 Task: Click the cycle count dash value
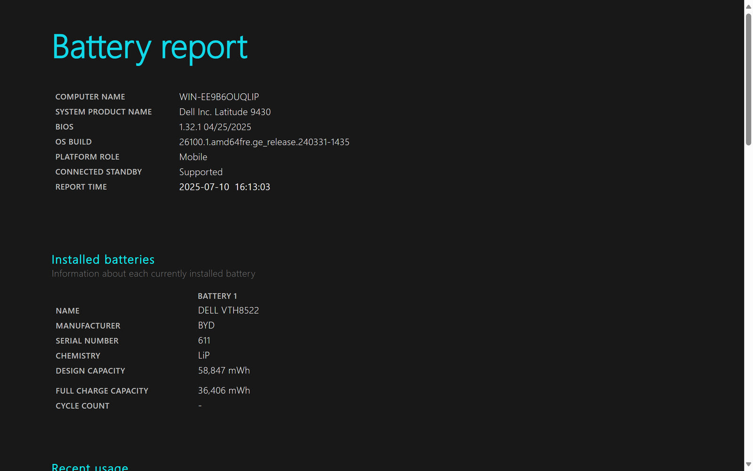[x=200, y=406]
